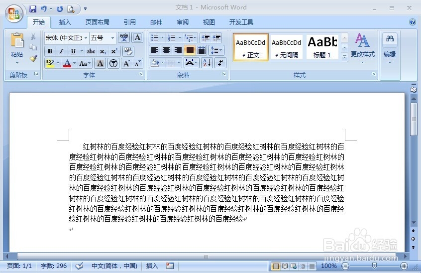This screenshot has height=273, width=421.
Task: Grow the font size
Action: point(126,63)
